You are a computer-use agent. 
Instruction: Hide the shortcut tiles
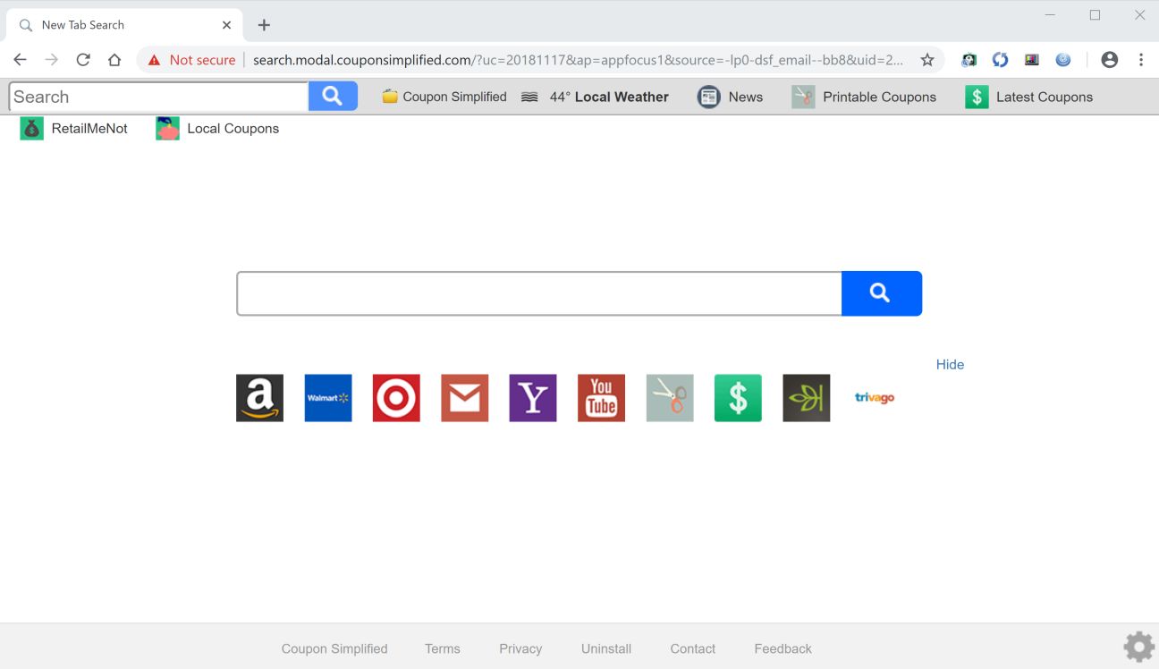pyautogui.click(x=950, y=364)
